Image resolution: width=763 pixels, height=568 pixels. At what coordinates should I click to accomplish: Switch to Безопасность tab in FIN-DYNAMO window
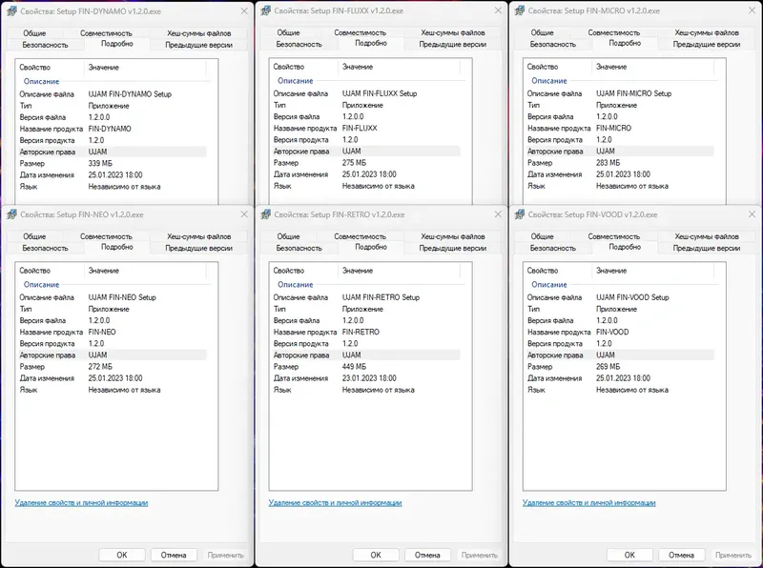tap(45, 45)
